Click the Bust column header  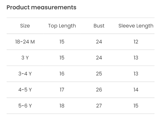[99, 26]
